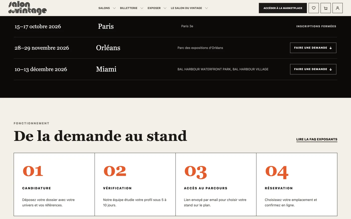Open the Salons menu

click(104, 8)
